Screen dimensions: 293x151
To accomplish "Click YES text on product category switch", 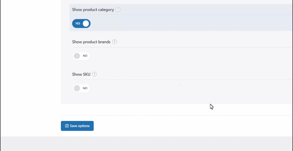I will coord(78,23).
